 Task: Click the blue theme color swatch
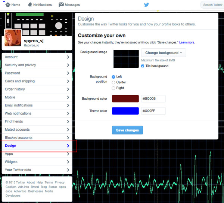(x=125, y=111)
